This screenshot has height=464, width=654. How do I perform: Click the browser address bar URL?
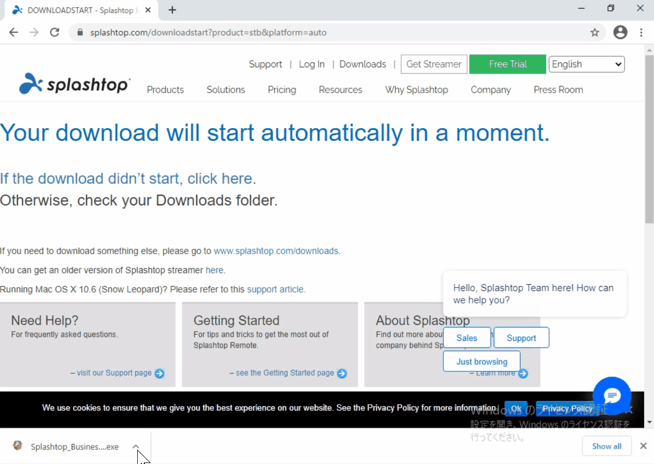pos(208,32)
